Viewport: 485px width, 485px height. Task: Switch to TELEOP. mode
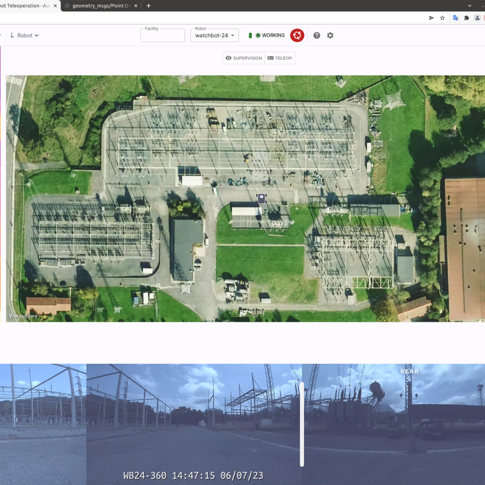280,58
